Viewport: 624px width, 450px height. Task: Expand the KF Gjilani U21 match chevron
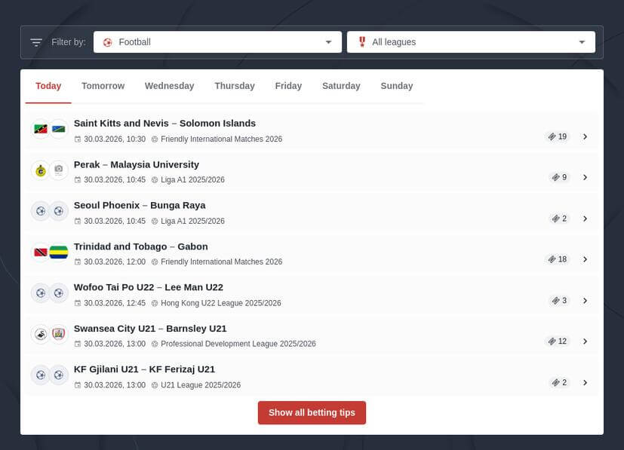[x=585, y=383]
